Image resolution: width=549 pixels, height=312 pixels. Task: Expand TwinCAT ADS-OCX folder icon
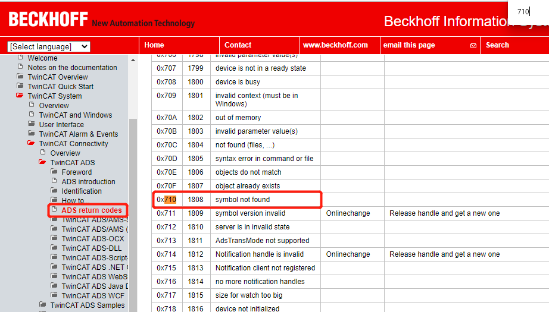click(54, 238)
